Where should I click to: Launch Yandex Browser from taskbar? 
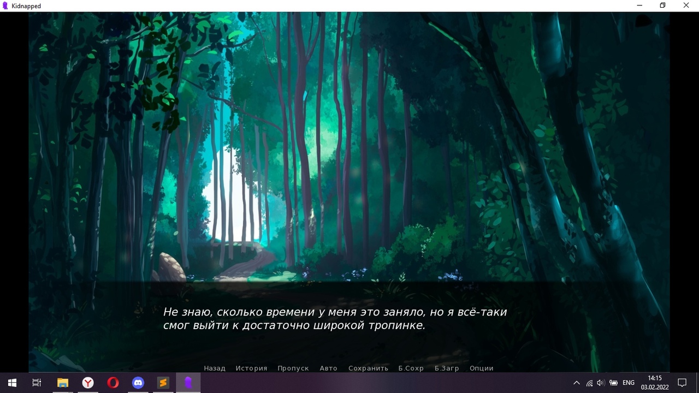click(88, 383)
